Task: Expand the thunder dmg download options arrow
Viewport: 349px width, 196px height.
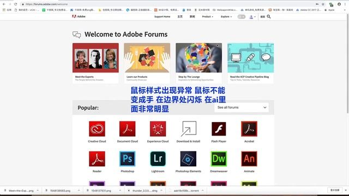Action: coord(161,191)
